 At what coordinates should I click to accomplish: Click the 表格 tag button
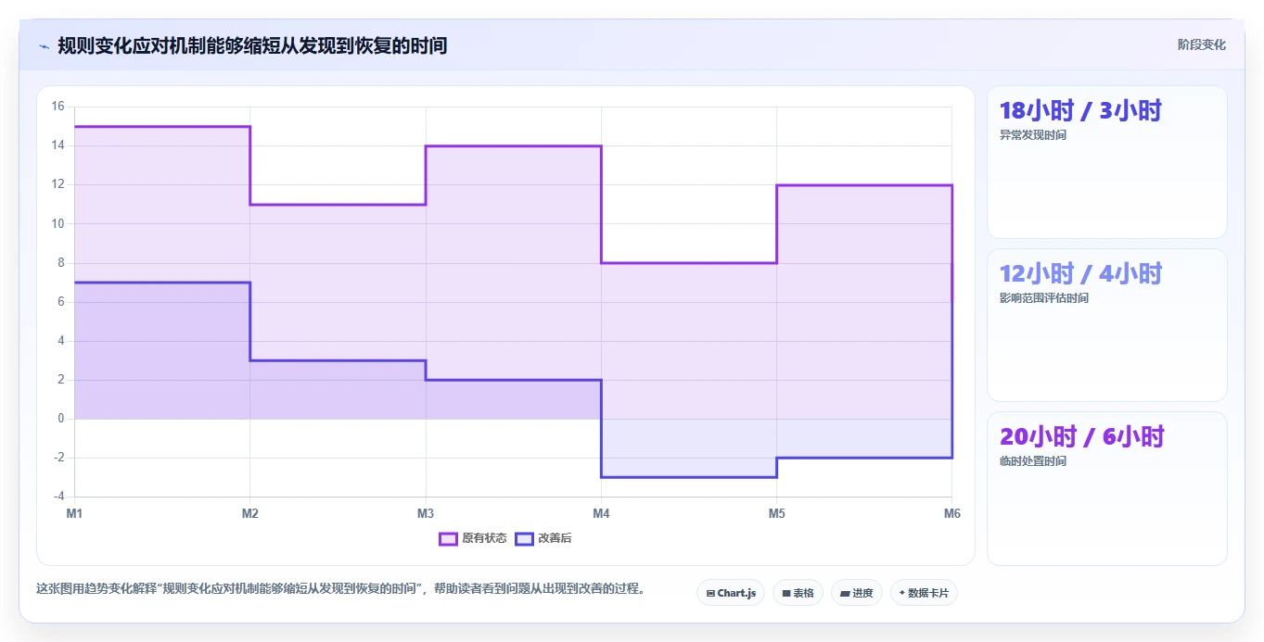pos(798,593)
